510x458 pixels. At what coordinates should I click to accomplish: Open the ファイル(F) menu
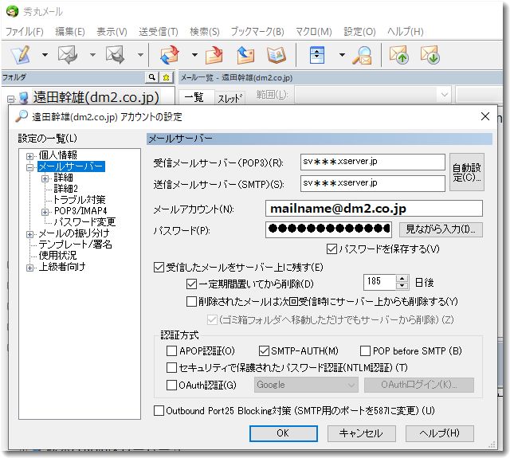point(25,32)
